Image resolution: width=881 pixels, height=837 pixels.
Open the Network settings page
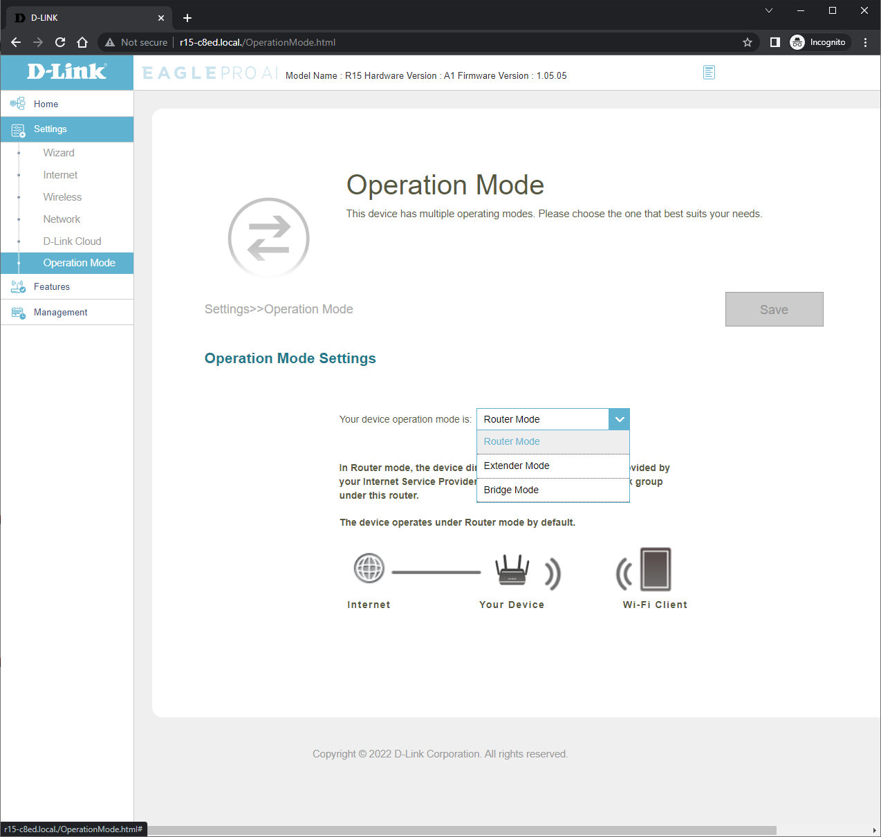(62, 219)
